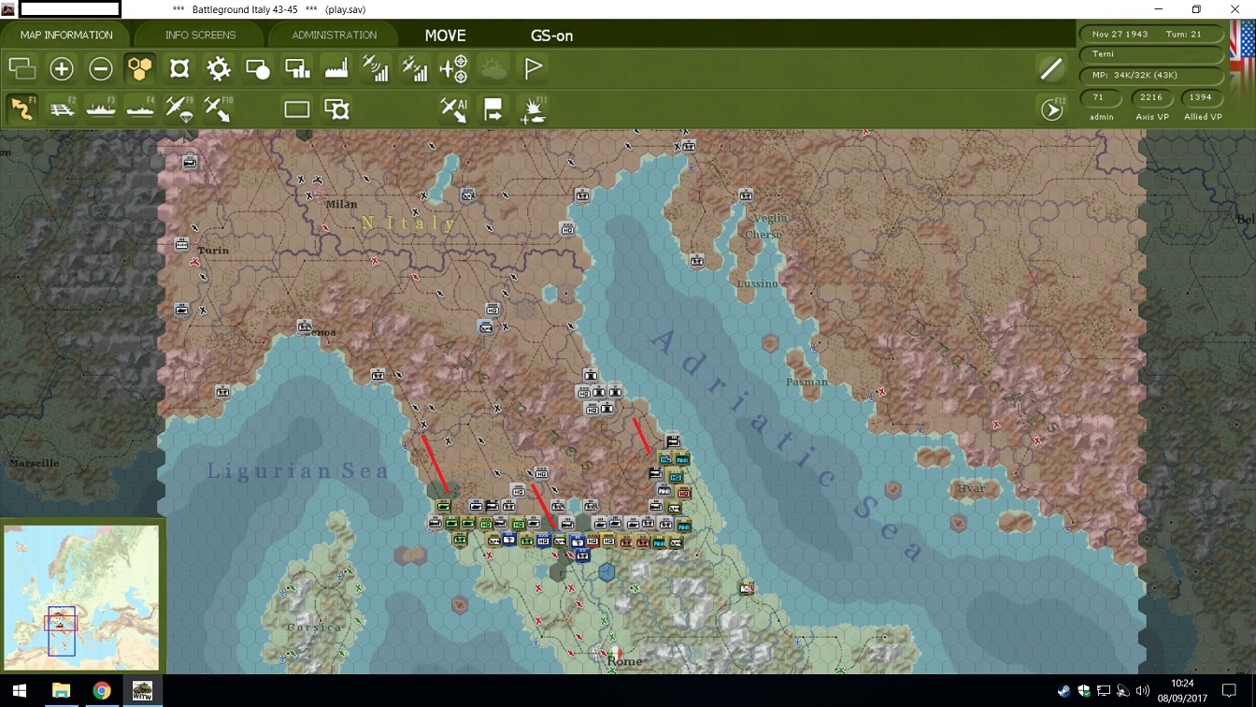Open Google Chrome from the taskbar
The width and height of the screenshot is (1256, 707).
(102, 691)
